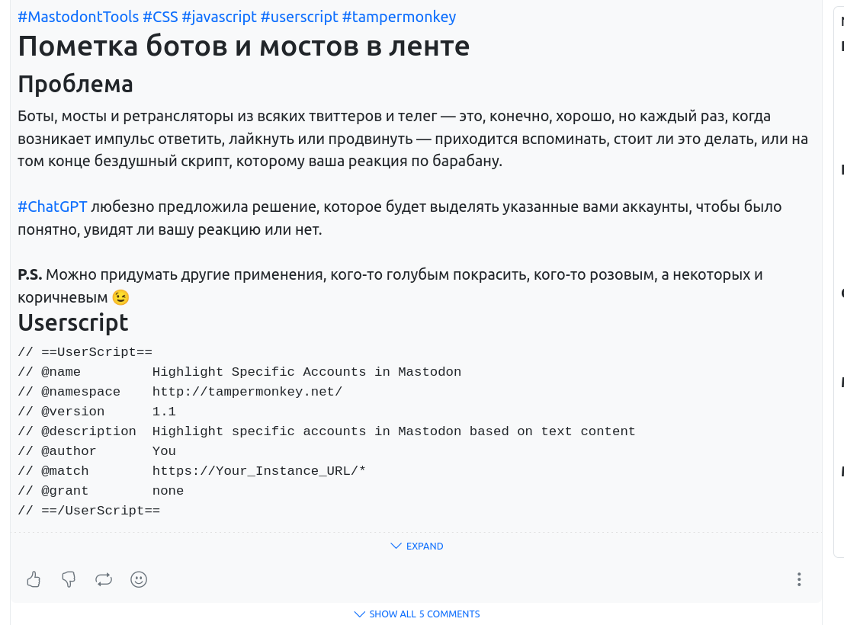Image resolution: width=844 pixels, height=625 pixels.
Task: Open the #CSS hashtag
Action: click(160, 17)
